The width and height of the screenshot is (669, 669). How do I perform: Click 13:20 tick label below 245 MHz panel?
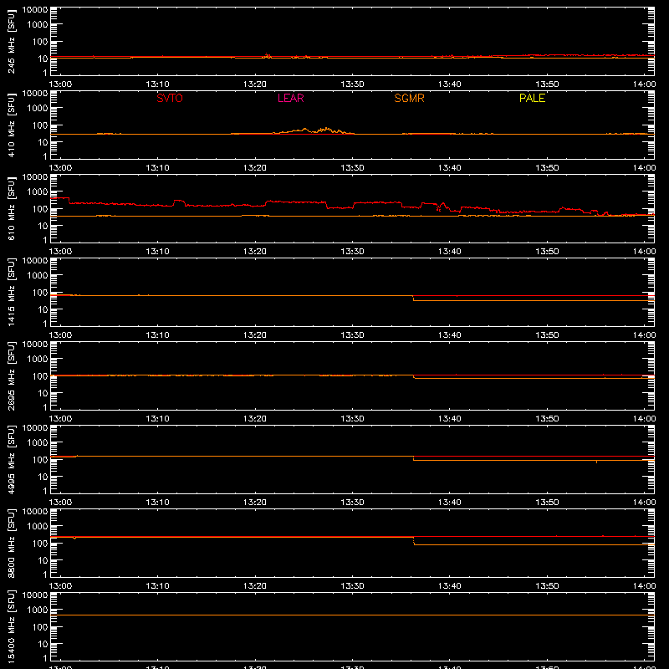click(255, 84)
